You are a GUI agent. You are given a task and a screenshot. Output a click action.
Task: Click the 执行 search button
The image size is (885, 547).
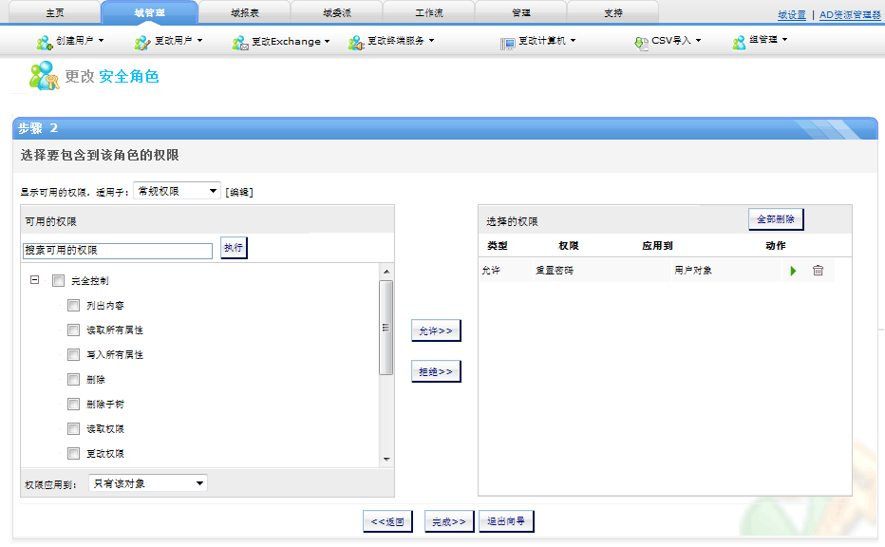pos(234,248)
